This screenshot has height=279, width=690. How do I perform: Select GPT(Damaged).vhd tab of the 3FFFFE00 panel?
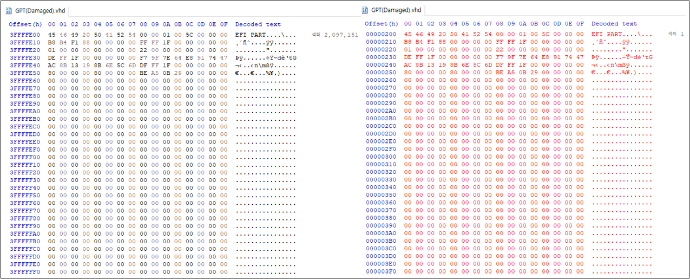tap(36, 11)
